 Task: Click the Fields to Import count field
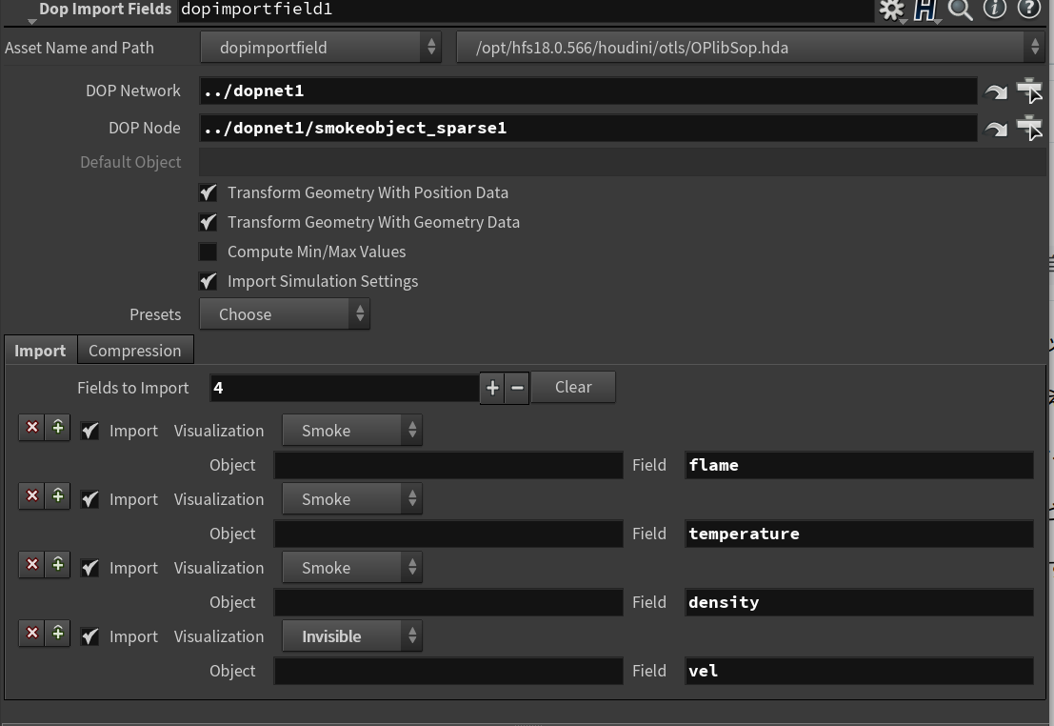pyautogui.click(x=344, y=388)
